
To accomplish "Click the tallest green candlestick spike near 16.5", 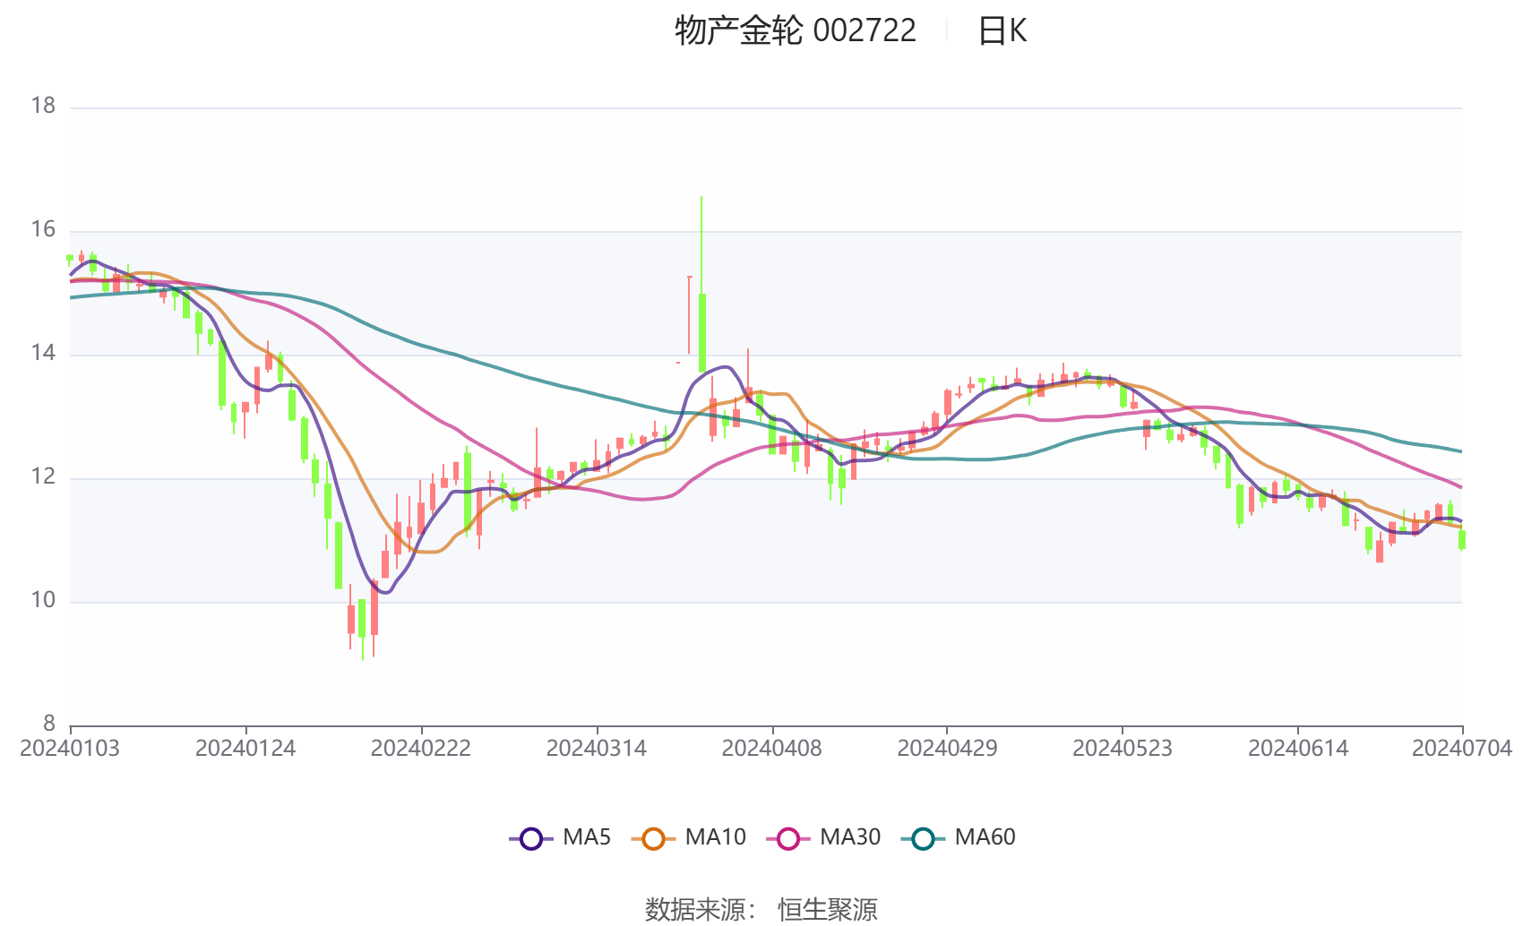I will coord(701,283).
